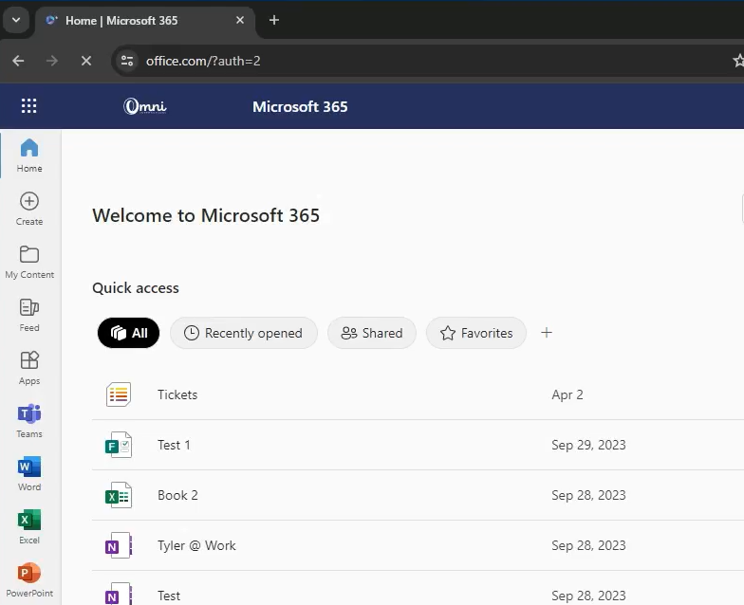Click the OneNote icon beside Test

click(x=119, y=594)
